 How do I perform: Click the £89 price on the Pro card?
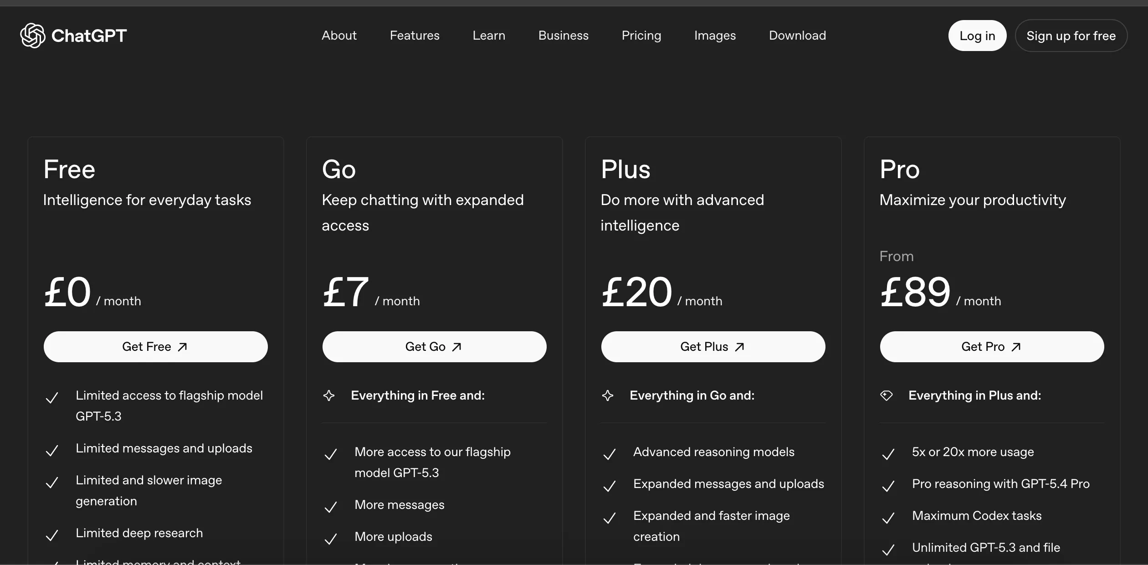pyautogui.click(x=914, y=292)
